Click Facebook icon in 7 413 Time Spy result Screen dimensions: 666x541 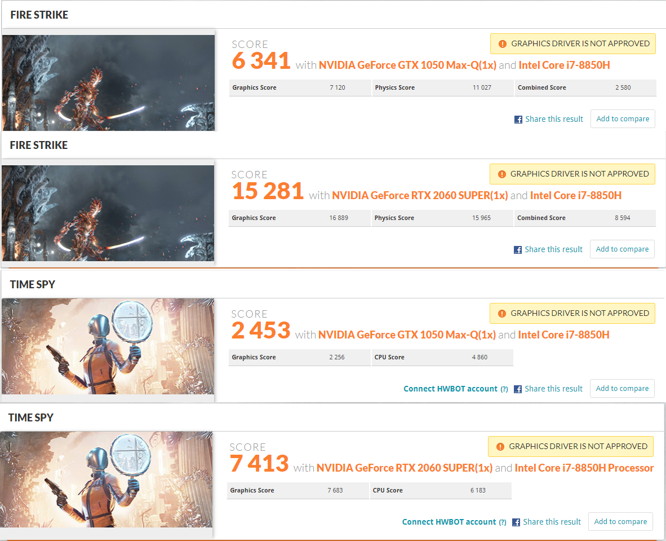click(x=516, y=522)
